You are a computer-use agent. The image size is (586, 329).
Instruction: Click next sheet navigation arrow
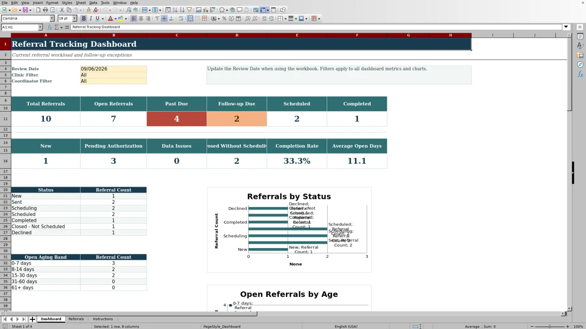click(x=18, y=319)
